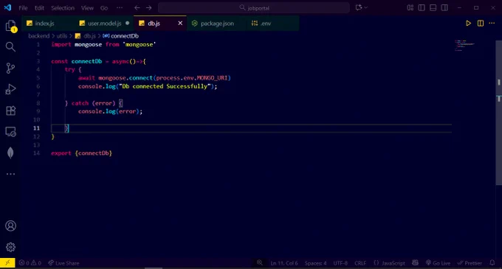The image size is (502, 269).
Task: Open editor More Actions ellipsis
Action: [x=492, y=24]
